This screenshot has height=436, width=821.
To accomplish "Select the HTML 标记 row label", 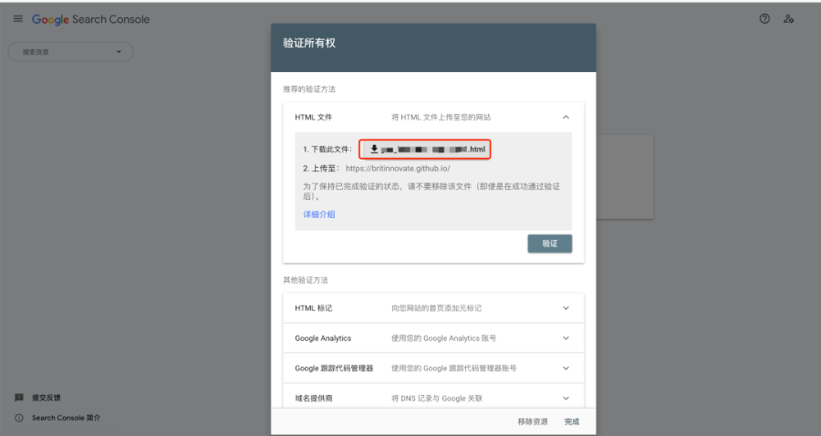I will (313, 308).
